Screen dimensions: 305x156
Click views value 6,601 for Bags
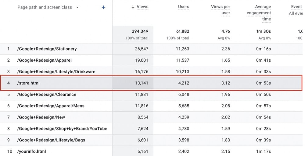[x=143, y=140]
